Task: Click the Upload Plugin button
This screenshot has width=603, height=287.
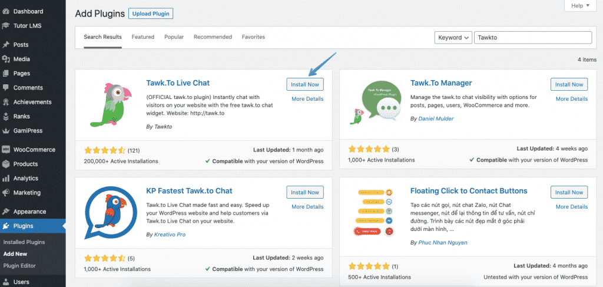Action: [x=151, y=13]
